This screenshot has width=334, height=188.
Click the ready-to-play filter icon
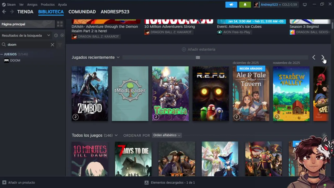62,35
